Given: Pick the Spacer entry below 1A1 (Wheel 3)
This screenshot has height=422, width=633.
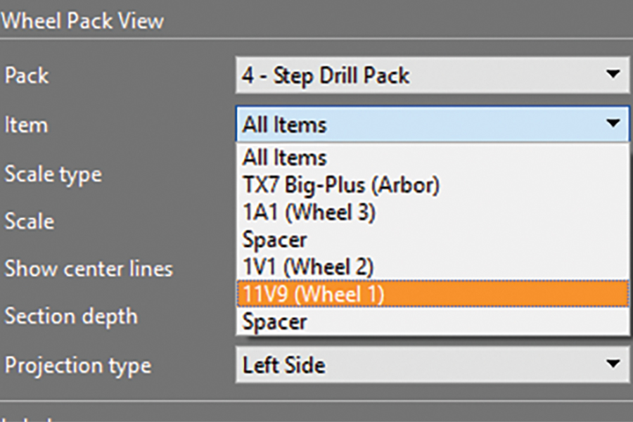Looking at the screenshot, I should (275, 240).
